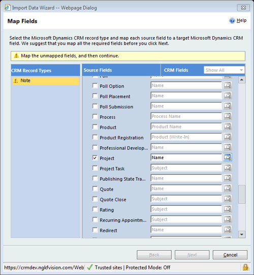Enable the Process checkbox
The height and width of the screenshot is (275, 254).
tap(95, 116)
